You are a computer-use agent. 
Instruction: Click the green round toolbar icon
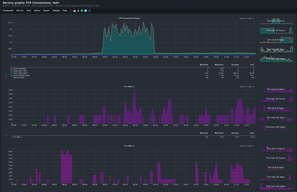pyautogui.click(x=82, y=10)
